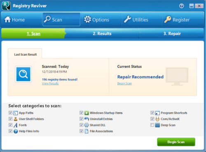Click the 'Current Status' heading
This screenshot has width=206, height=152.
click(x=129, y=66)
